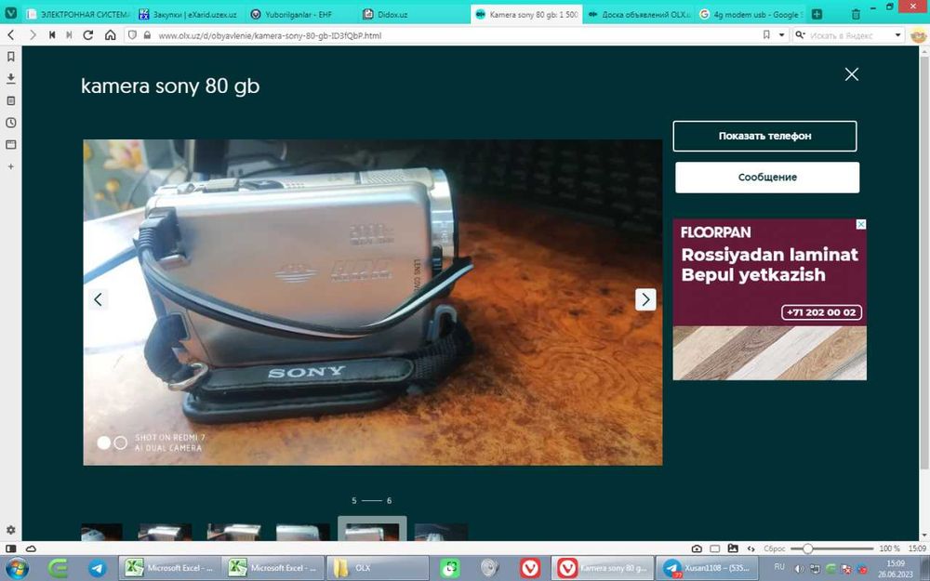Screen dimensions: 930x581
Task: Show the previous photo with left arrow
Action: pyautogui.click(x=98, y=299)
